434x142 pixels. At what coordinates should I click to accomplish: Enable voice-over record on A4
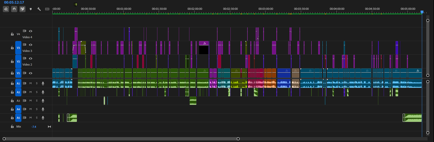(43, 109)
